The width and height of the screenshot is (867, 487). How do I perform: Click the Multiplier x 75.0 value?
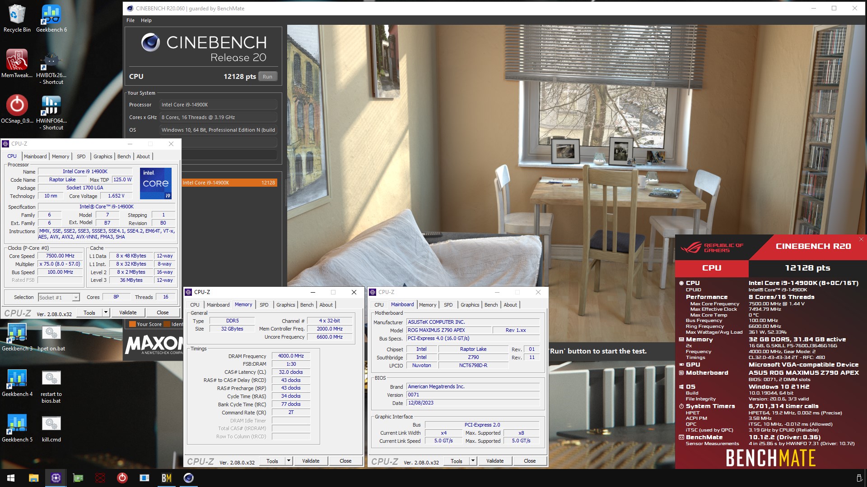[x=60, y=264]
